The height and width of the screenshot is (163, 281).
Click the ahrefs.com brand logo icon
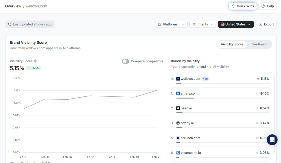[178, 93]
